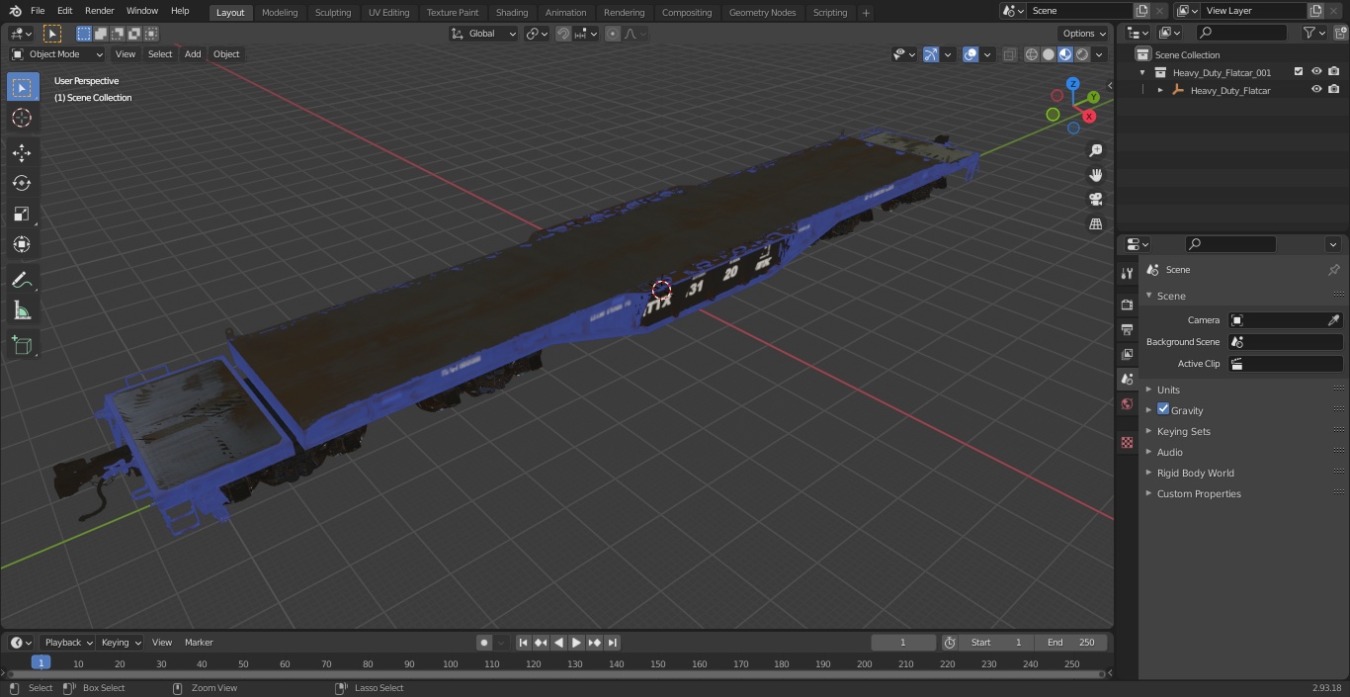Play the animation forward
1350x697 pixels.
tap(577, 643)
